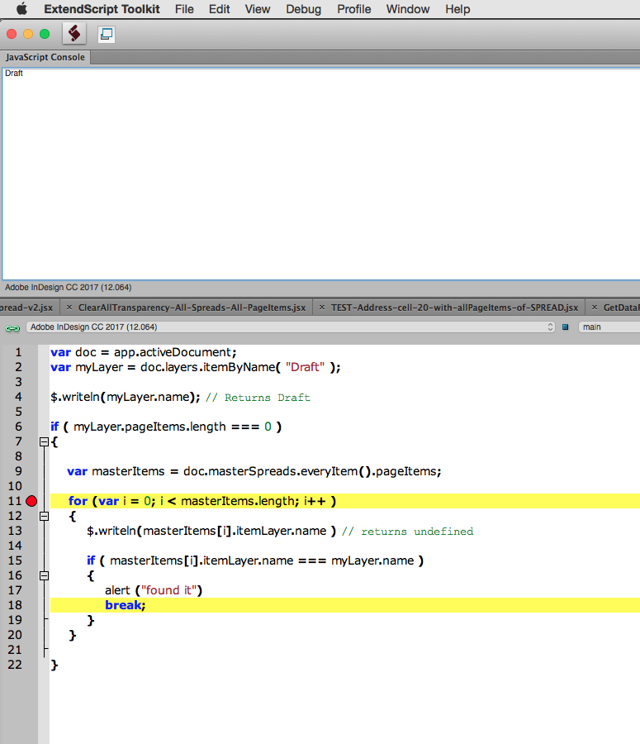This screenshot has width=640, height=744.
Task: Close the ClearAllTransparency script tab
Action: [69, 308]
